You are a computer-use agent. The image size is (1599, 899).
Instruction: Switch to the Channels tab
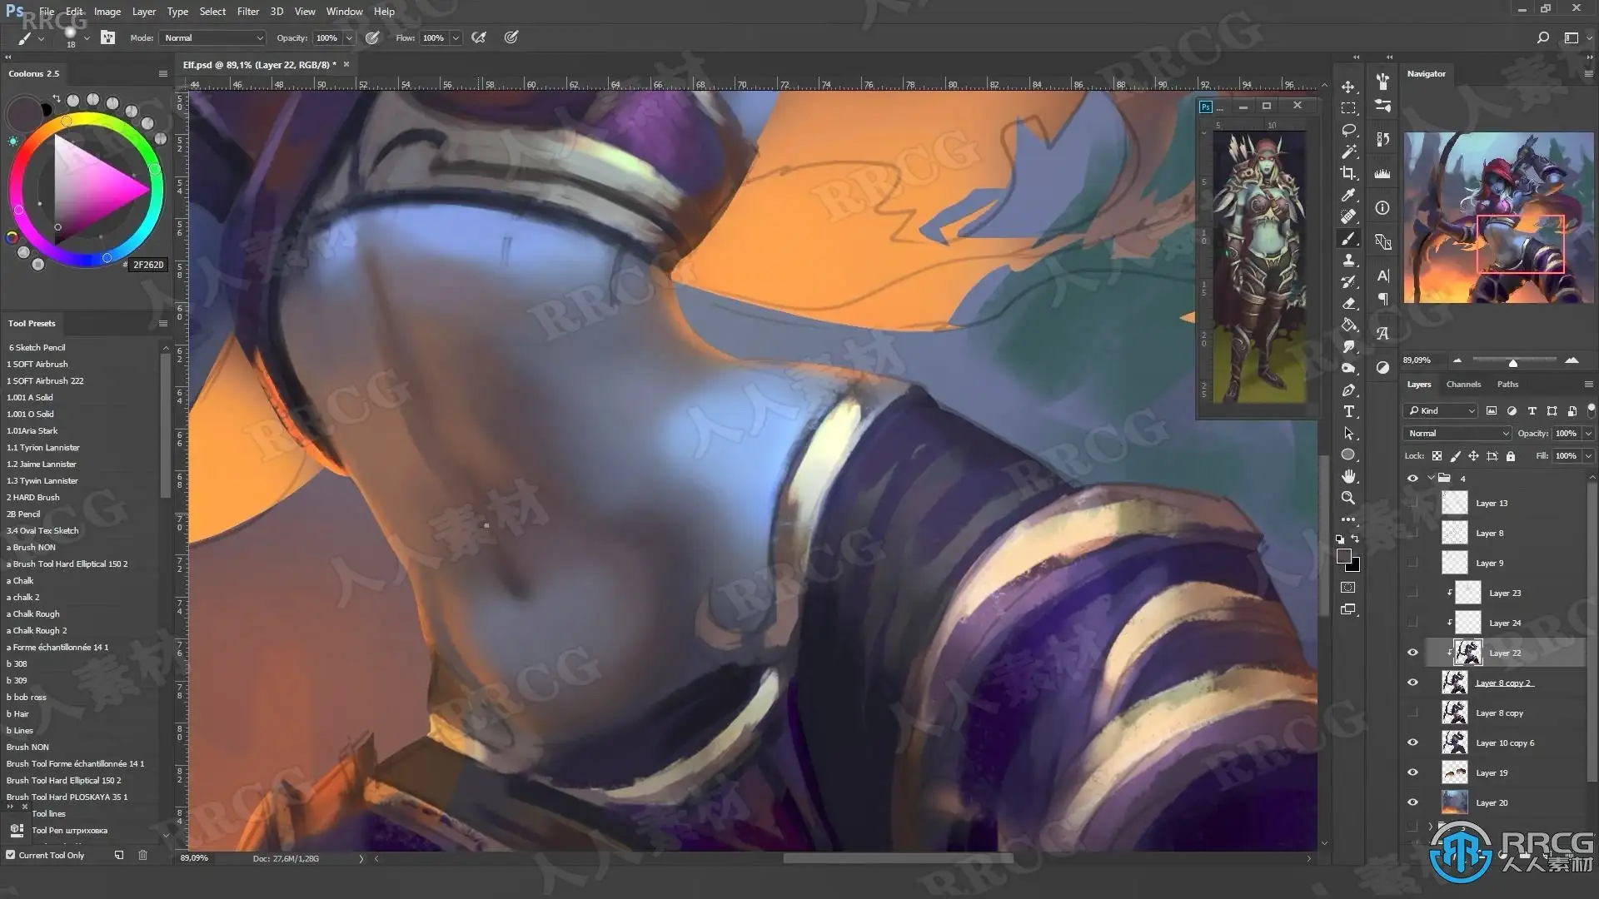[x=1463, y=385]
